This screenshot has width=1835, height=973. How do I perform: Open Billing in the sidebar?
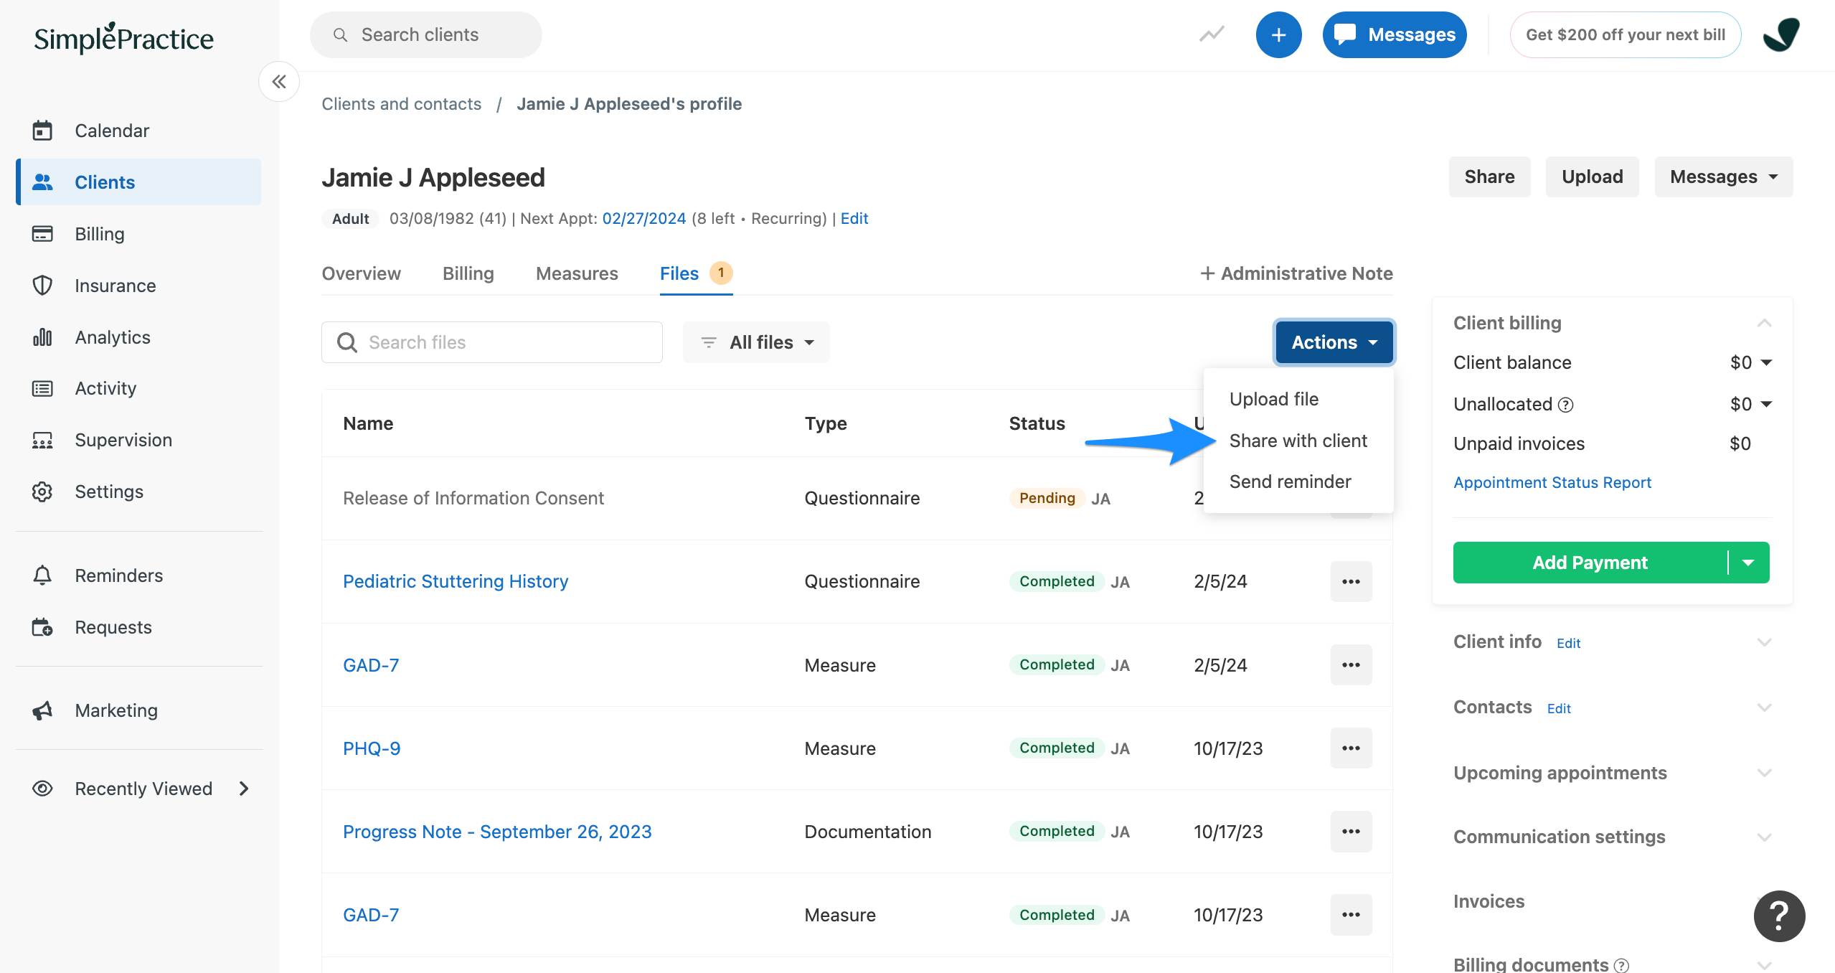(x=100, y=233)
